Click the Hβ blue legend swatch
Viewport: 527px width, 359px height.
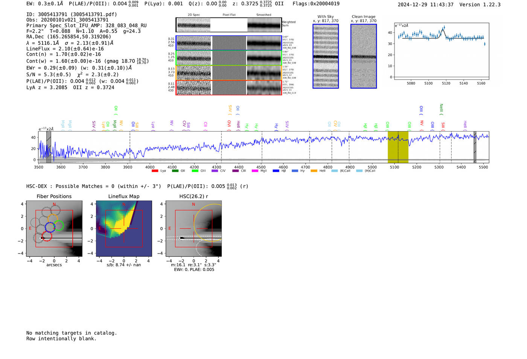tap(276, 171)
